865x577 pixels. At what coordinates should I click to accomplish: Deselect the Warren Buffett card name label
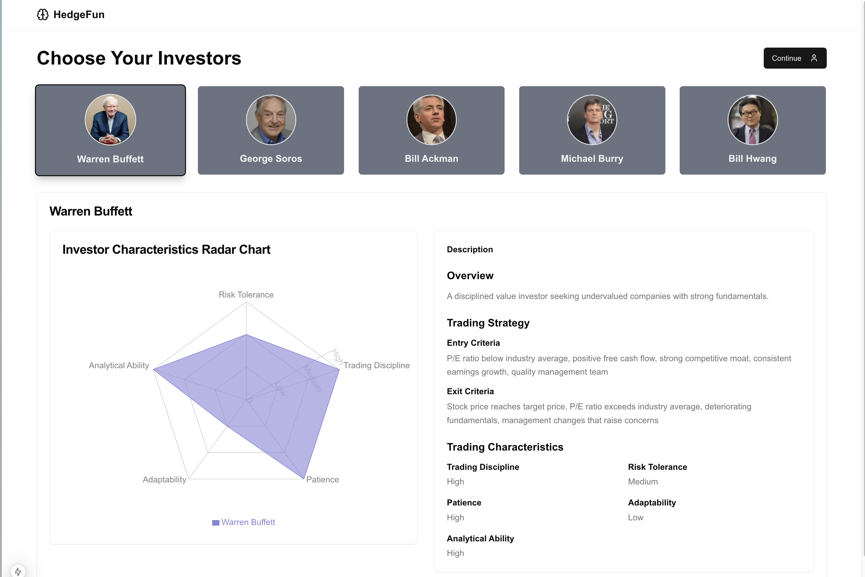click(110, 159)
